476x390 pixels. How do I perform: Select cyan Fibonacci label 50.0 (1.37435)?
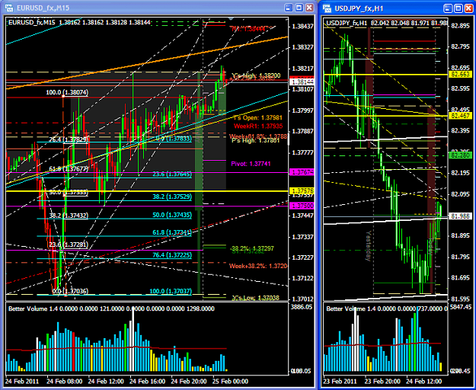pos(172,215)
